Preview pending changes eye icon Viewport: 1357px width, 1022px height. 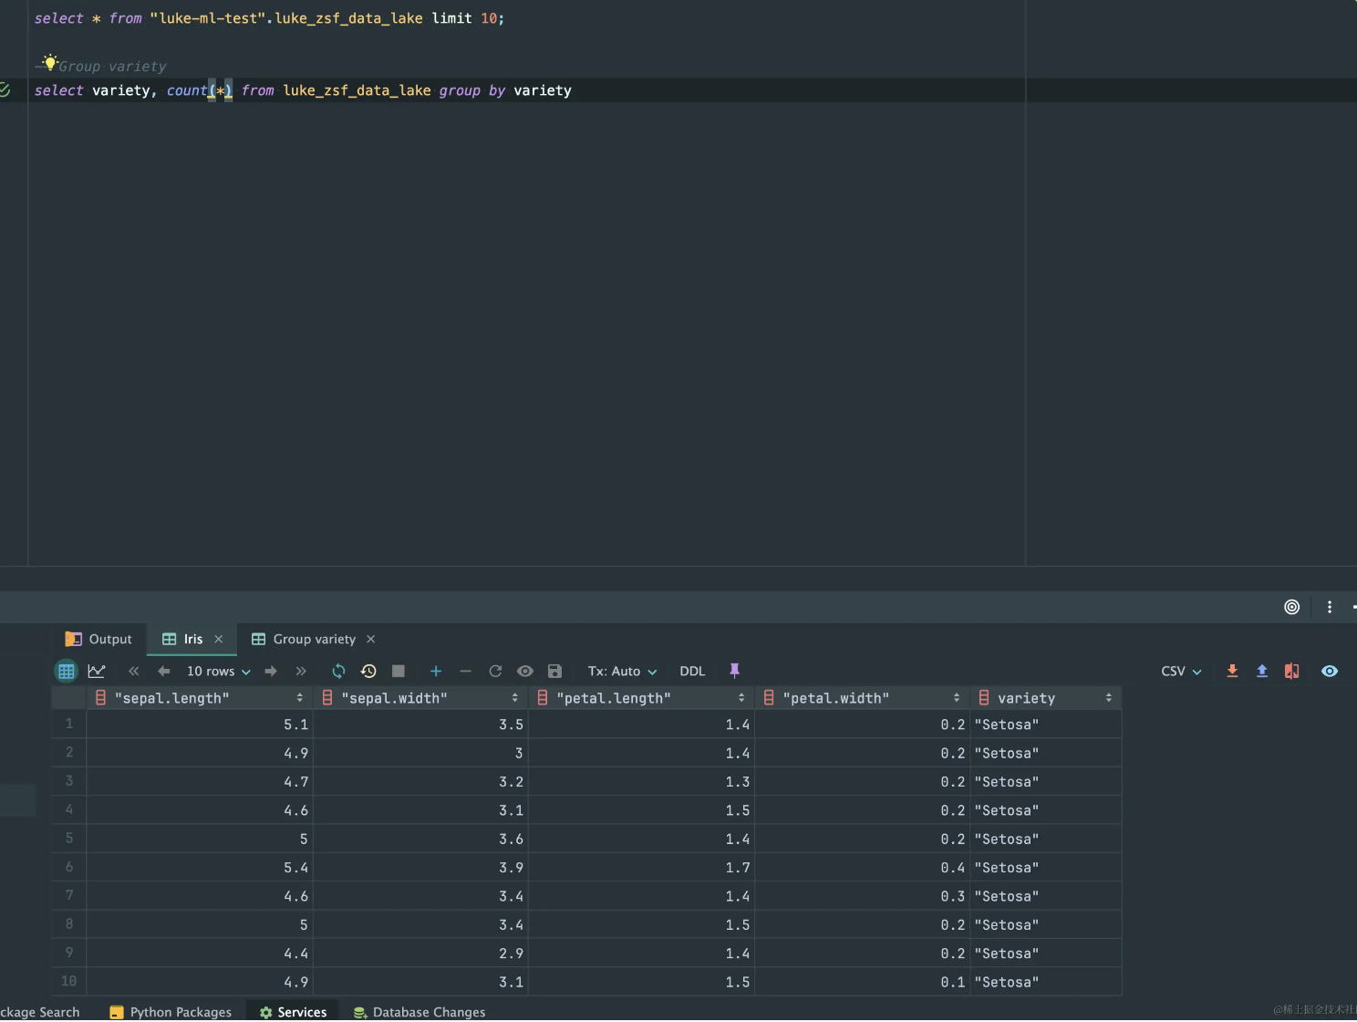525,672
